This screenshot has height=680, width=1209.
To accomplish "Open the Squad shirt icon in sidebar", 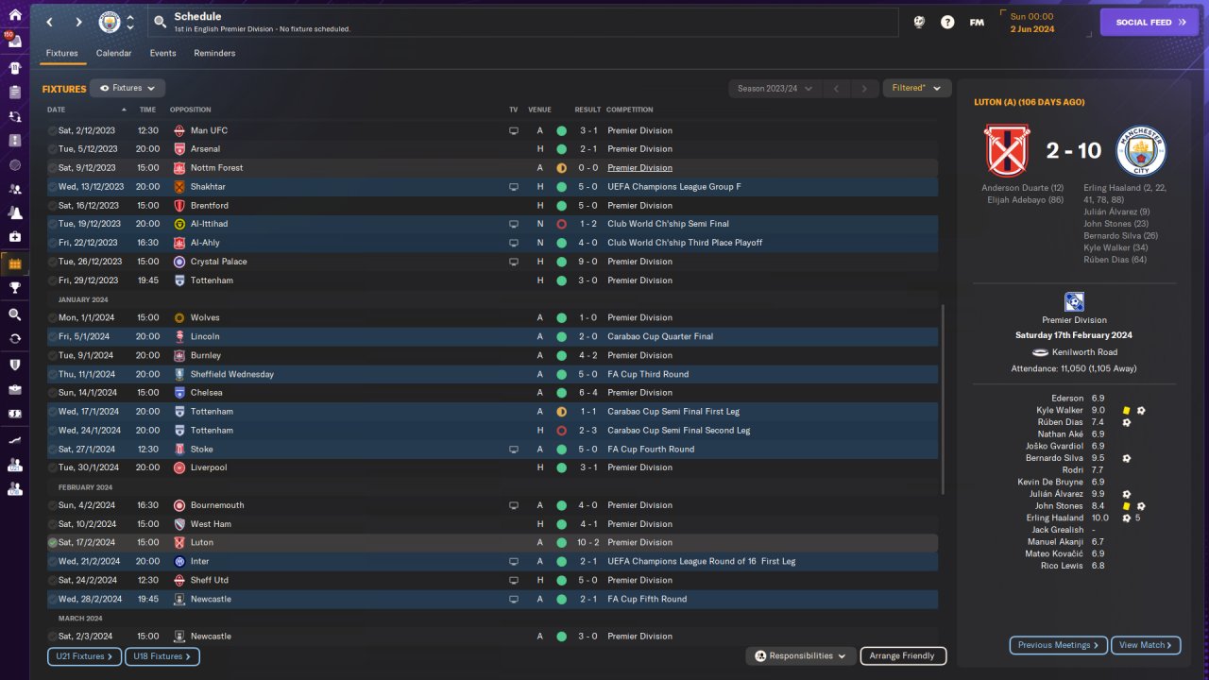I will [x=14, y=68].
